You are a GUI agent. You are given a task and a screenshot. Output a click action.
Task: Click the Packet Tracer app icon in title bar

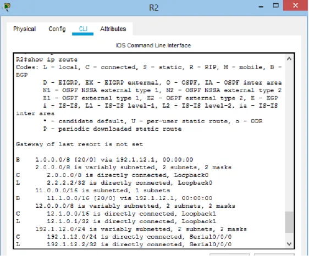[7, 7]
